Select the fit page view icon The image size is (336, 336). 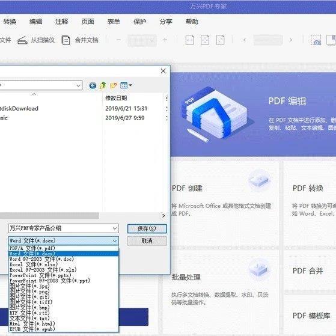205,40
